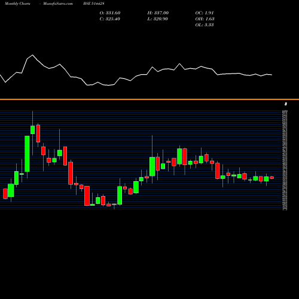
Task: Select the "BSE 514428" symbol text
Action: (x=94, y=4)
